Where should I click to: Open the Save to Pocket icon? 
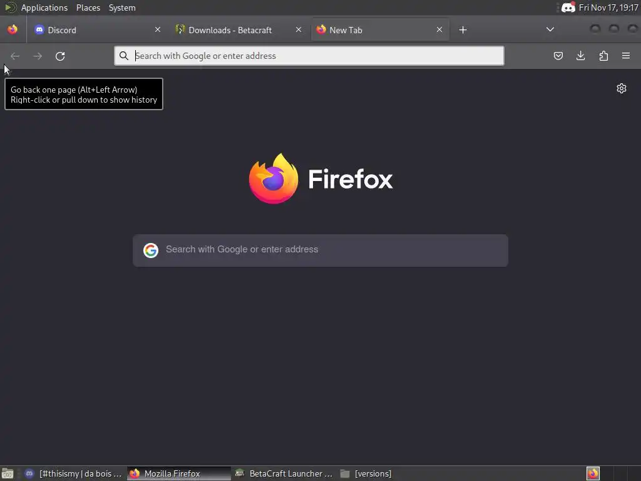click(x=558, y=56)
